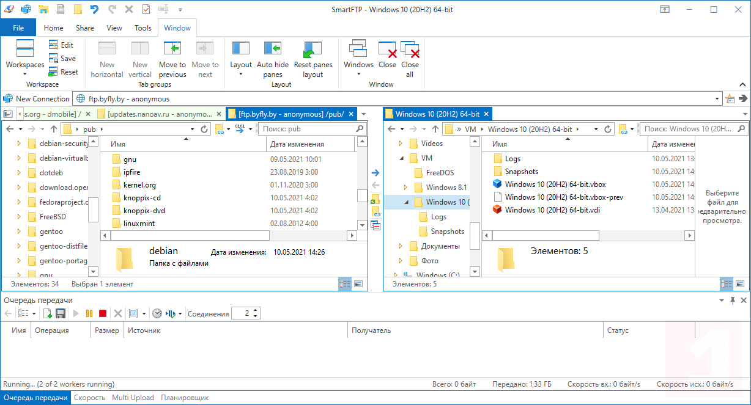Expand the Windows 8.1 local tree node
Viewport: 751px width, 405px height.
[405, 188]
